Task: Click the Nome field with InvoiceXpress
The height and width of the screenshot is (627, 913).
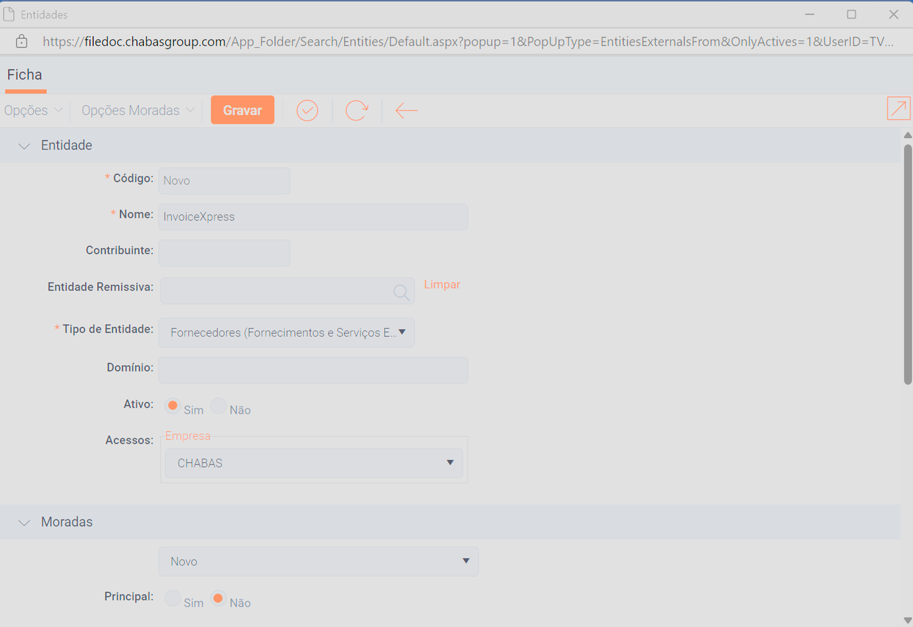Action: 313,217
